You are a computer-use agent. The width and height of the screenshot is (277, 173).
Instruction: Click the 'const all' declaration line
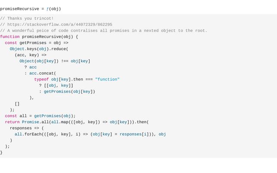coord(40,116)
